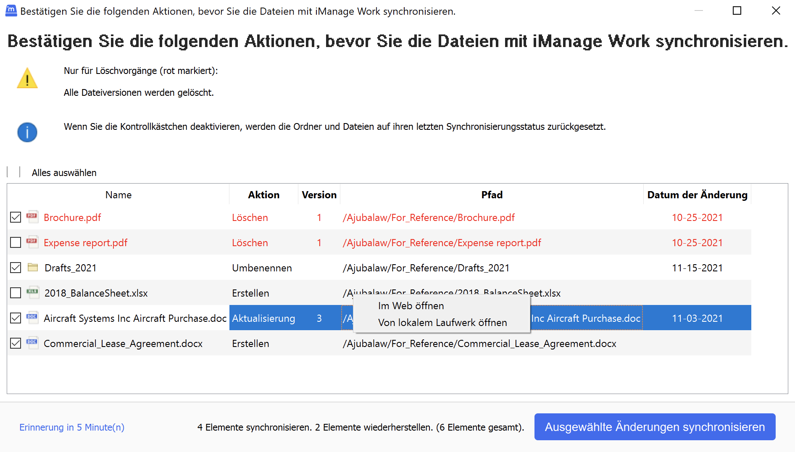Click the PDF icon next to Expense report.pdf
The width and height of the screenshot is (795, 452).
coord(32,242)
